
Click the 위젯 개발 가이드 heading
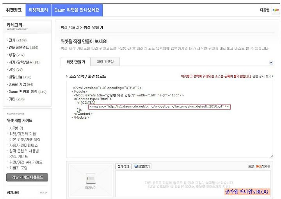tap(20, 120)
